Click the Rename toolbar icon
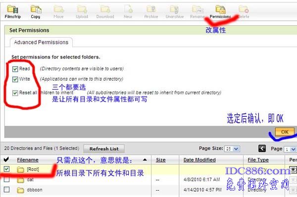The width and height of the screenshot is (297, 197). (197, 12)
